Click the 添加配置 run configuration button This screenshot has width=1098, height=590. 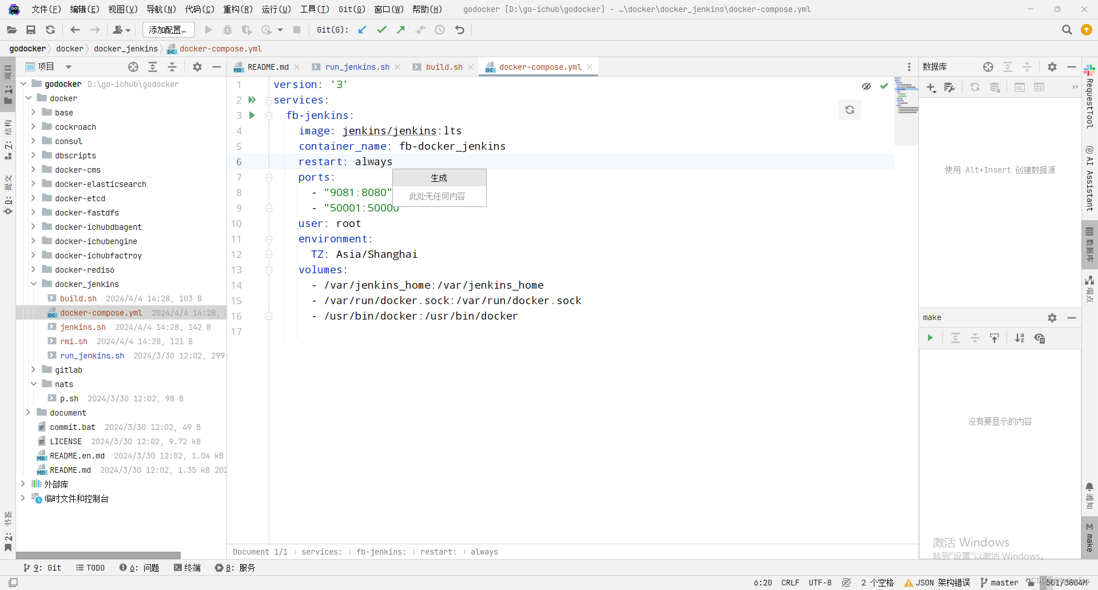coord(168,30)
